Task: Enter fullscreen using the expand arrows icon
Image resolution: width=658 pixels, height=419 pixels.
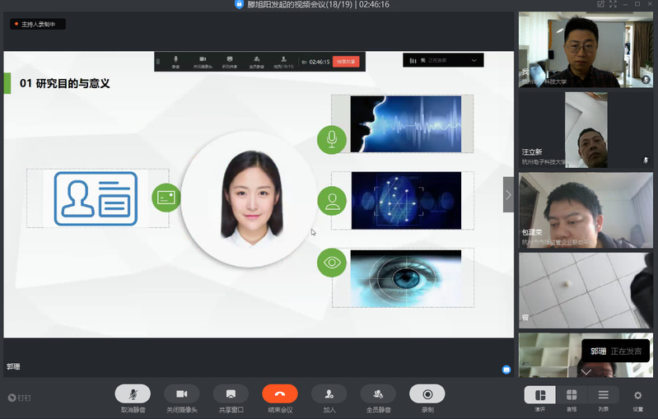Action: pos(615,4)
